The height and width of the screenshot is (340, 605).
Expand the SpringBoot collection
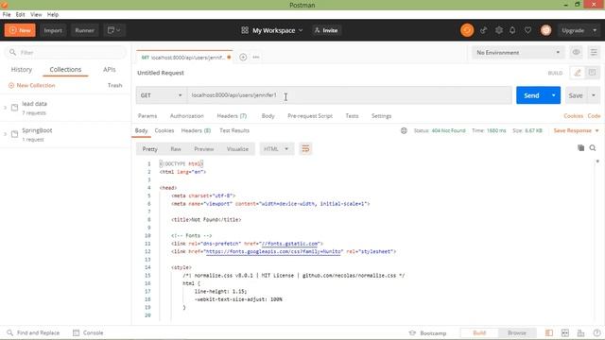pyautogui.click(x=5, y=134)
